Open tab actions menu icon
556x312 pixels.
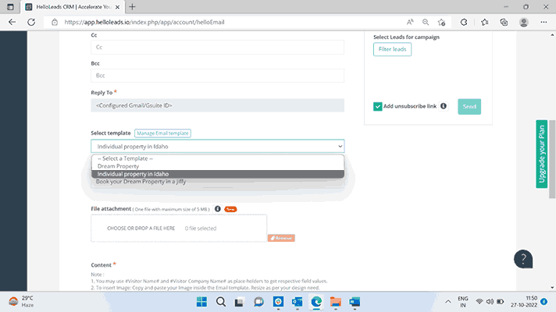(x=10, y=7)
